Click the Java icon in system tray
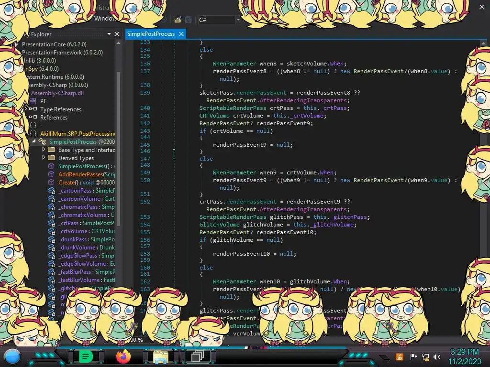 [x=400, y=356]
